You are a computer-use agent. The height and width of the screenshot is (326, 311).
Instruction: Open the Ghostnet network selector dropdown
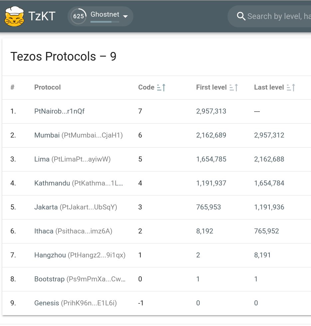point(125,16)
